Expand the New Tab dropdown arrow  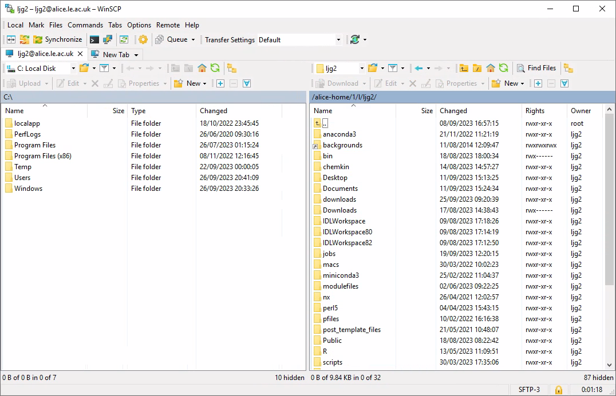[x=136, y=55]
